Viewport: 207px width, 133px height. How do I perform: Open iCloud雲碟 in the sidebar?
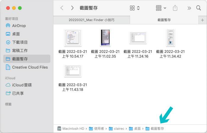[x=22, y=85]
